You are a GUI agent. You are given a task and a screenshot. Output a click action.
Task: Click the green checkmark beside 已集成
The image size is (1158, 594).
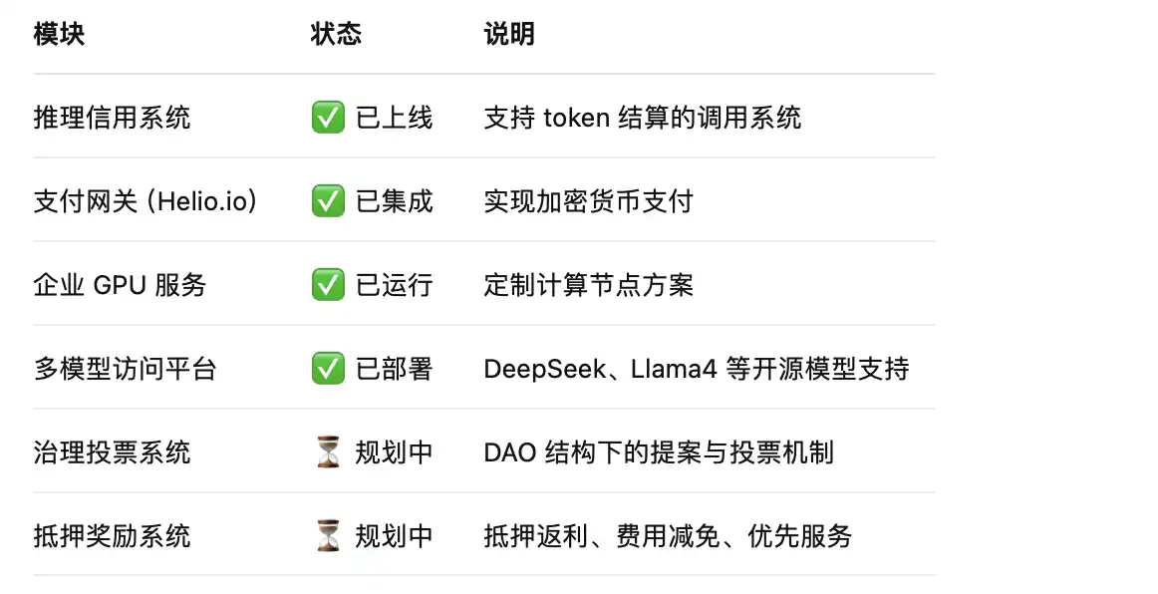pos(328,202)
